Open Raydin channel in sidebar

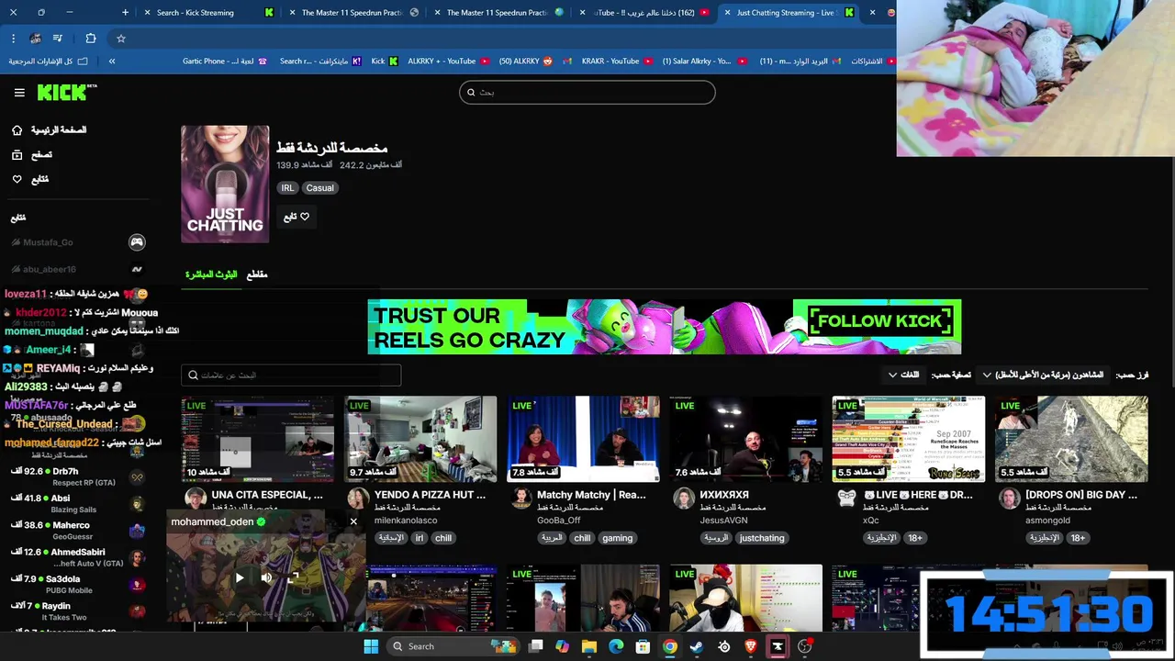click(78, 611)
